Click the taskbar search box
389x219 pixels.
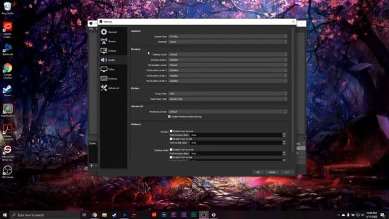click(44, 215)
